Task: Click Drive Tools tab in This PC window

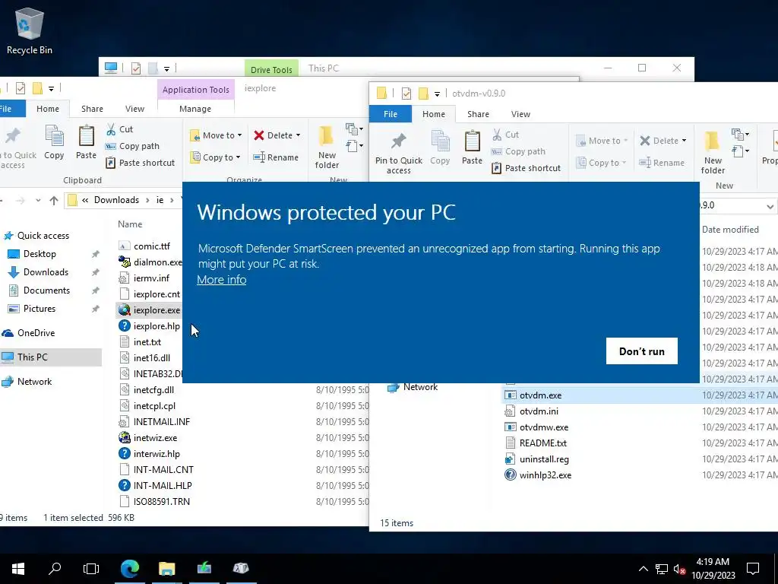Action: [271, 69]
